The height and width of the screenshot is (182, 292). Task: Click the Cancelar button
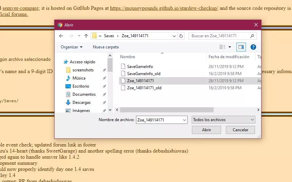[240, 130]
